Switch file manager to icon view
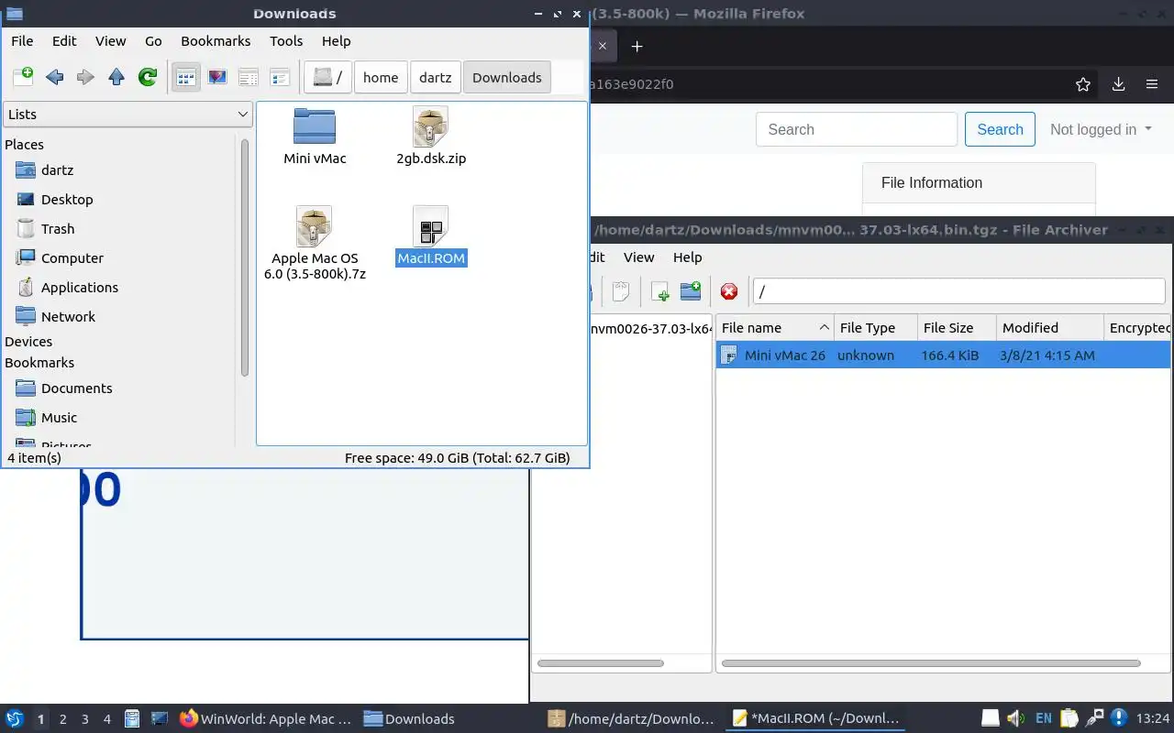 [186, 77]
